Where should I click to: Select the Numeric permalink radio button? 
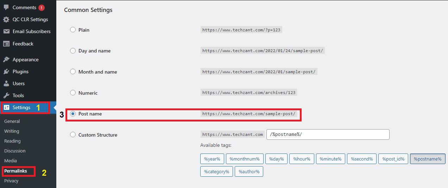(73, 93)
